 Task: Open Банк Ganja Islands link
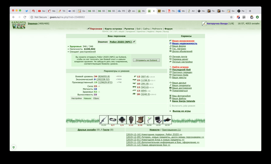click(x=184, y=101)
